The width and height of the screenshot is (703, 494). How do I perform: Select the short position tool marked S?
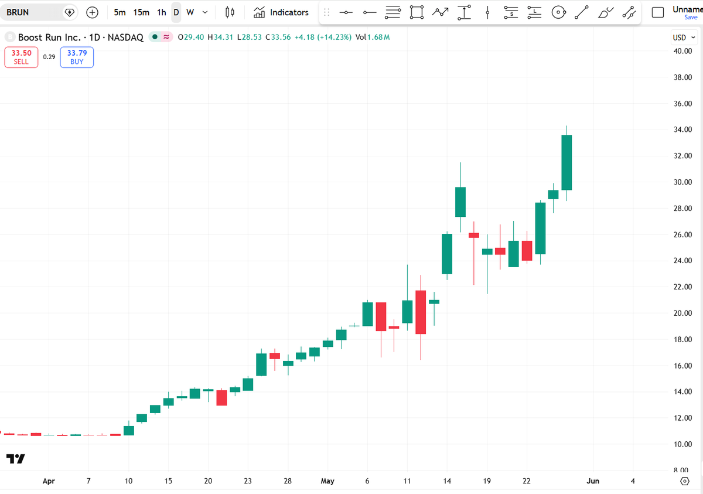pos(511,12)
